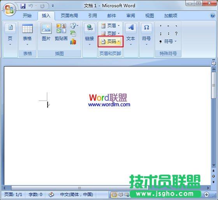Insert the colon special symbol
The height and width of the screenshot is (200, 218).
point(168,33)
